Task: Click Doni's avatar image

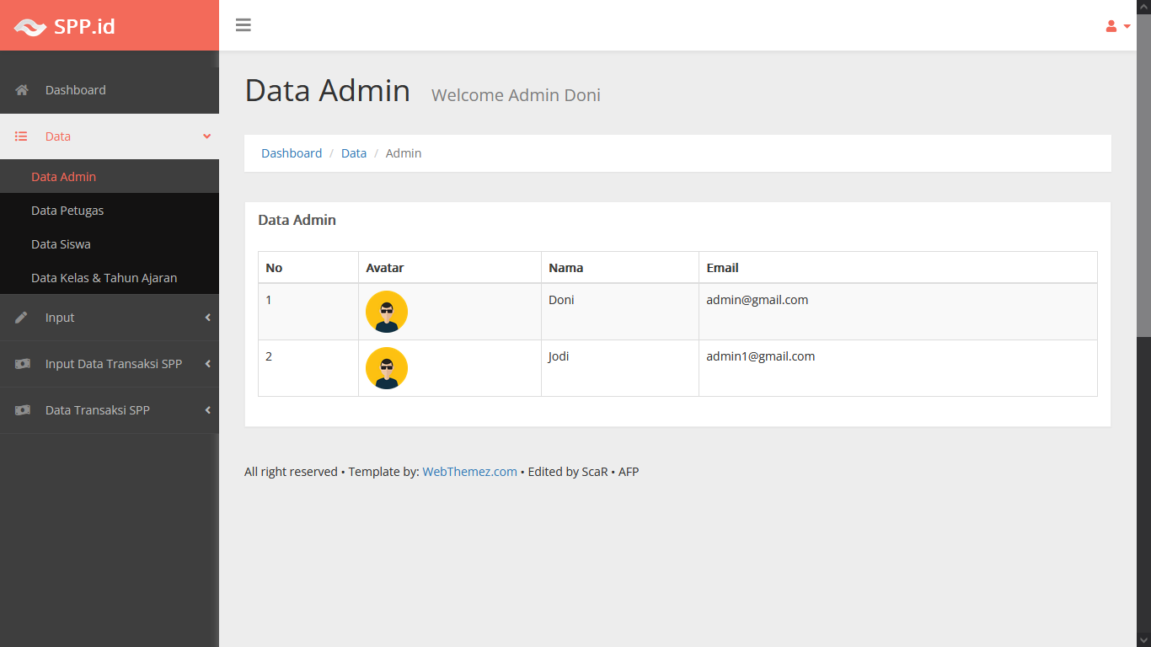Action: point(387,312)
